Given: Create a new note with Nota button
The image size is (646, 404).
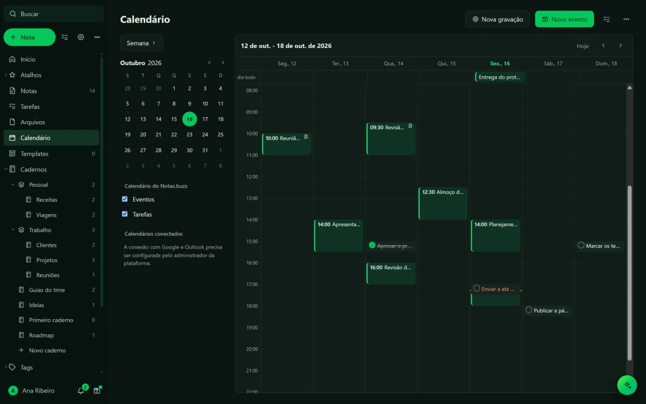Looking at the screenshot, I should [x=29, y=37].
